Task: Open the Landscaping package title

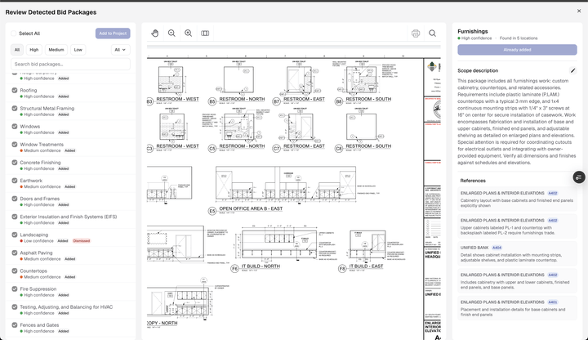Action: (x=34, y=235)
